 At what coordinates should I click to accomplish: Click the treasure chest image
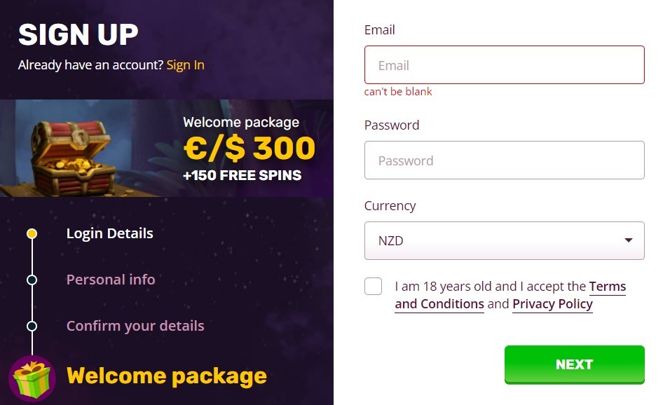tap(73, 157)
